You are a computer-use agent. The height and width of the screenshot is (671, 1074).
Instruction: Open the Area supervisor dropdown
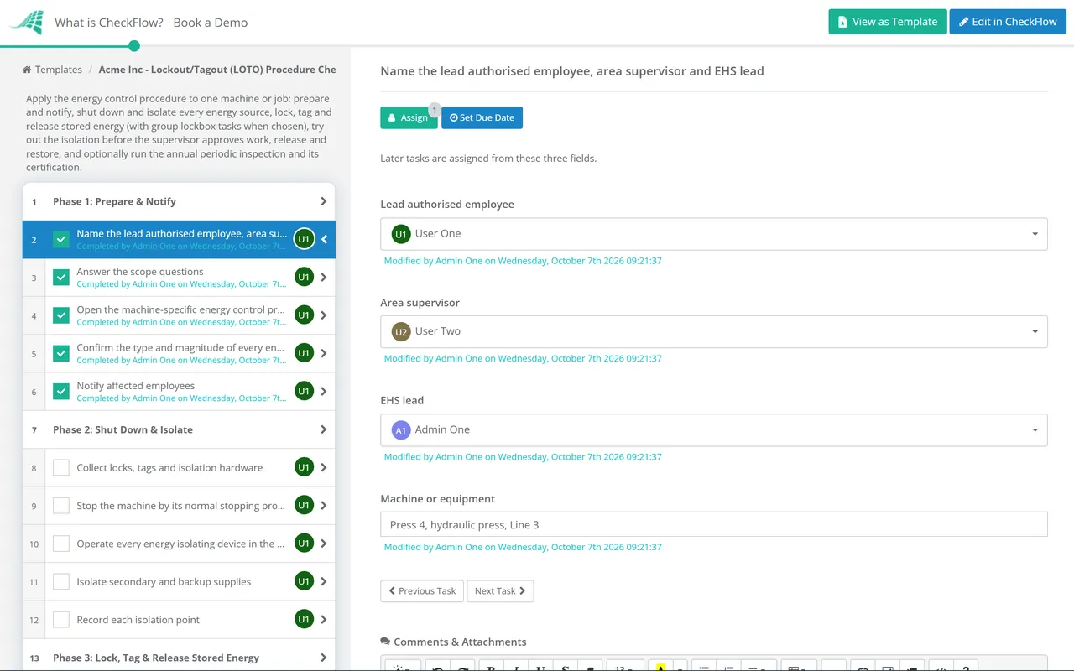click(714, 331)
